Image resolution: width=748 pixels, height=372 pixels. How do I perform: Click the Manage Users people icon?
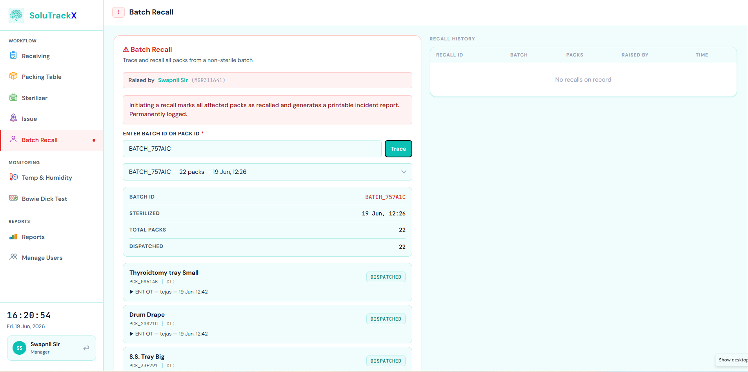click(13, 257)
